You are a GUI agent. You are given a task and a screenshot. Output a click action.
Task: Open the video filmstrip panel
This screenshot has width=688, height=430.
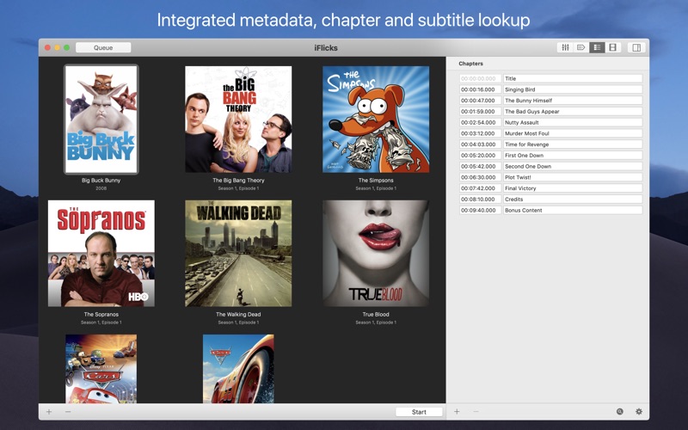[x=612, y=48]
